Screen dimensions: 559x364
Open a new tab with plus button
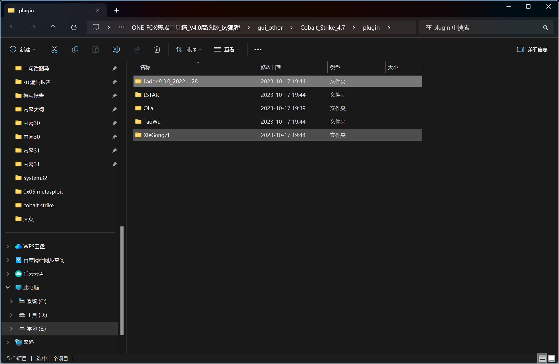116,11
